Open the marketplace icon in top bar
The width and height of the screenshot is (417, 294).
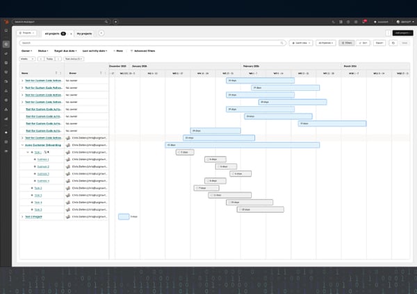[x=341, y=21]
